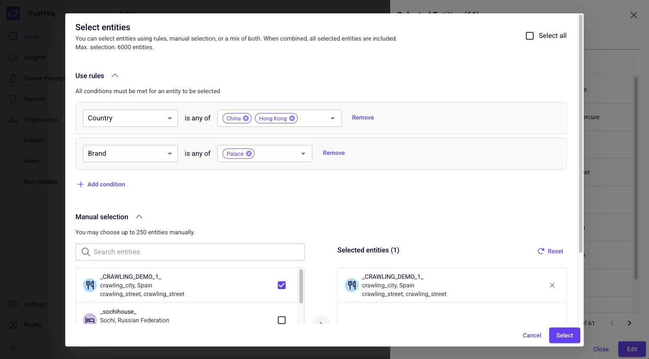Click the Insights icon in sidebar
The width and height of the screenshot is (649, 359).
(13, 57)
